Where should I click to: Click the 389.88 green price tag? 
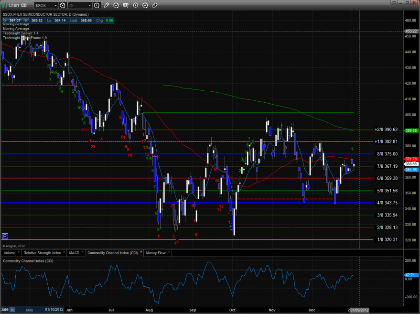[410, 131]
